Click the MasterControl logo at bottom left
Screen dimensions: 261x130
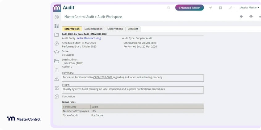(24, 119)
